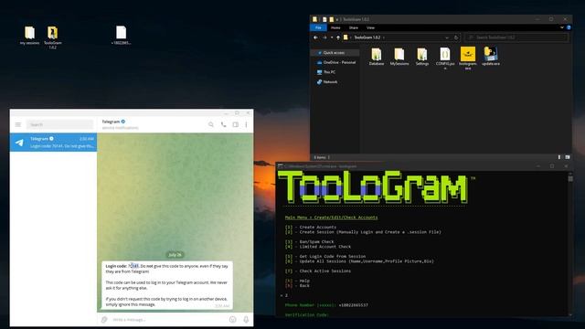The height and width of the screenshot is (329, 585).
Task: Select This PC in navigation pane
Action: [326, 72]
